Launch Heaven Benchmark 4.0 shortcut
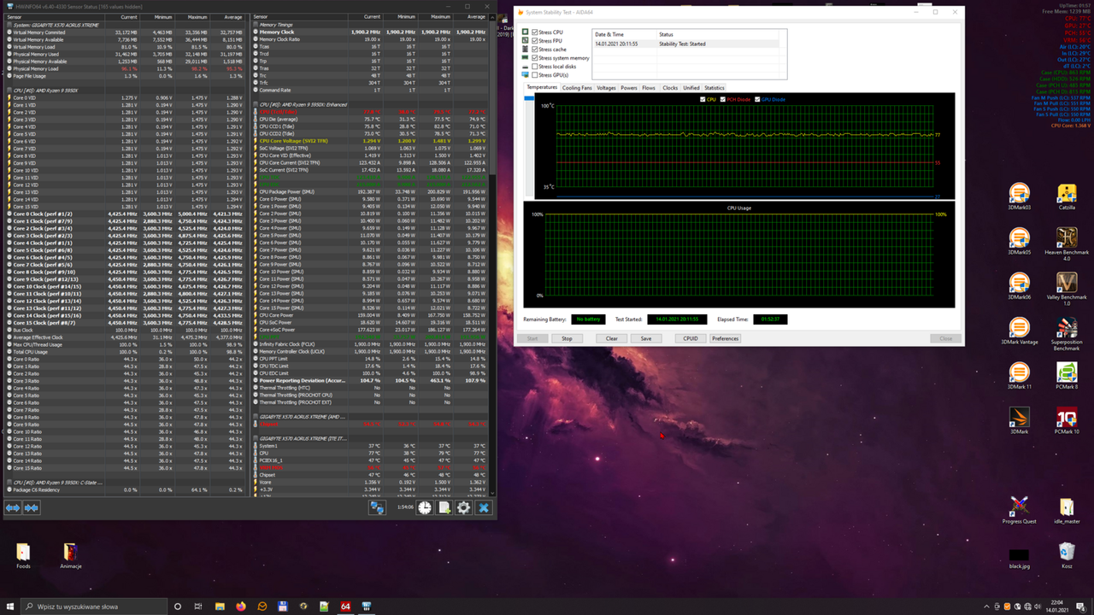 pos(1067,244)
